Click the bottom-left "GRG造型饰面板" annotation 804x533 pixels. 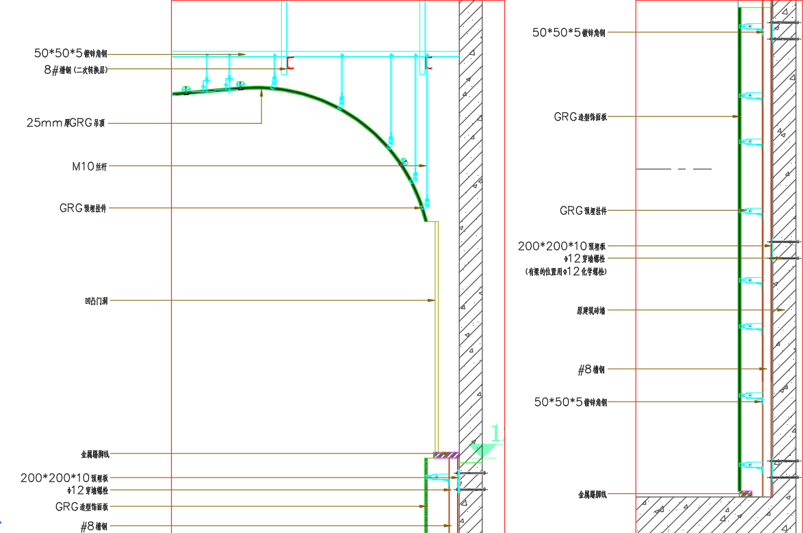pyautogui.click(x=81, y=507)
